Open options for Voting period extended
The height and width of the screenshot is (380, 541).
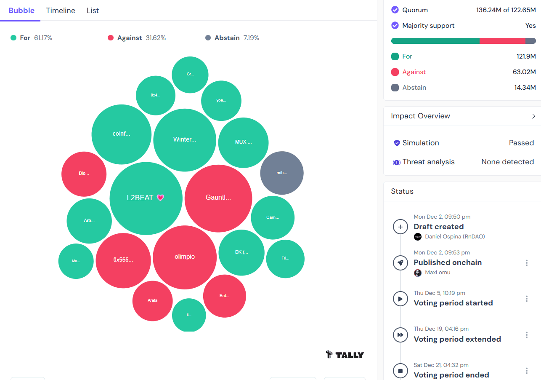point(526,335)
